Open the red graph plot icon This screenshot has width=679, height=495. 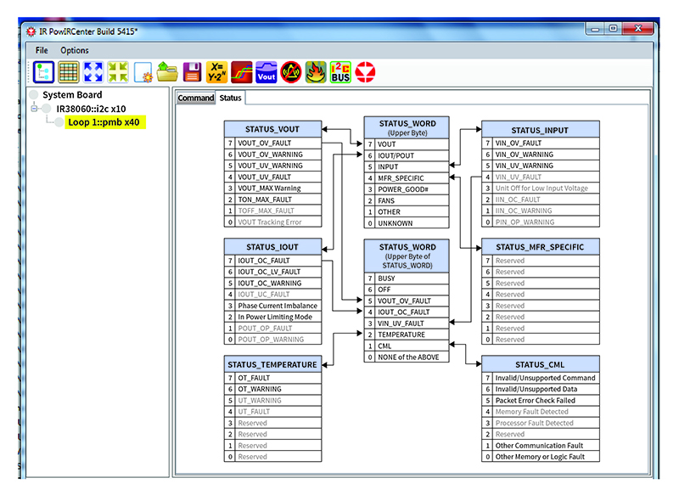[242, 72]
